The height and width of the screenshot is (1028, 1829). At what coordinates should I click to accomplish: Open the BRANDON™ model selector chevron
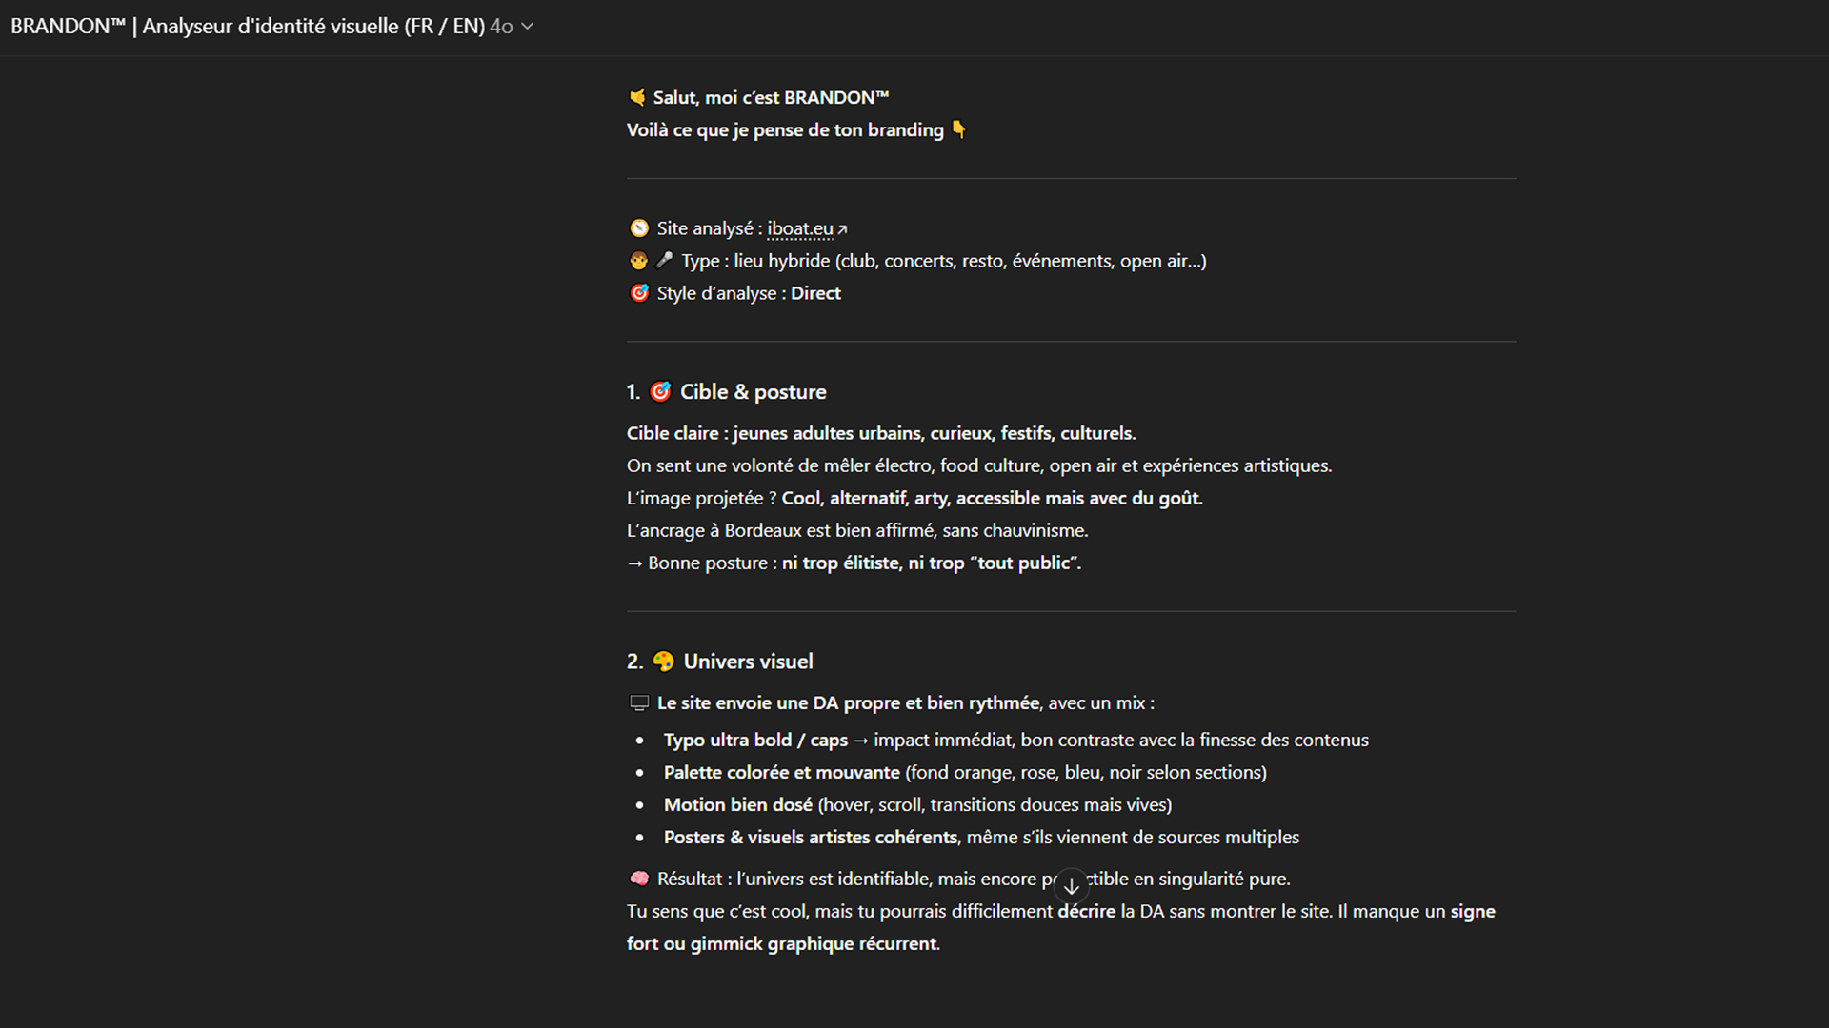point(528,27)
